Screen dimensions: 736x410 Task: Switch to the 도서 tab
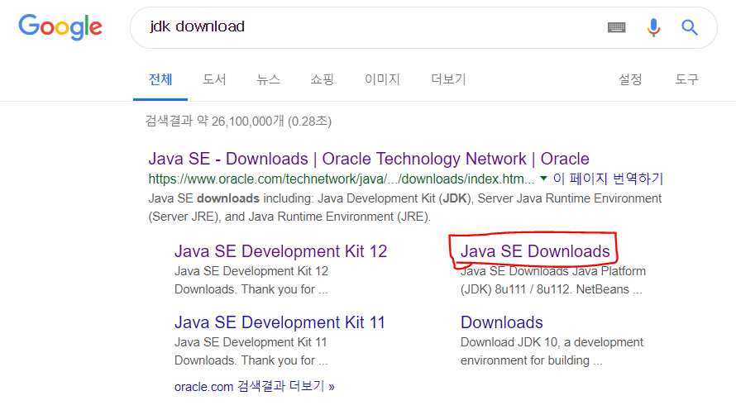(x=214, y=79)
